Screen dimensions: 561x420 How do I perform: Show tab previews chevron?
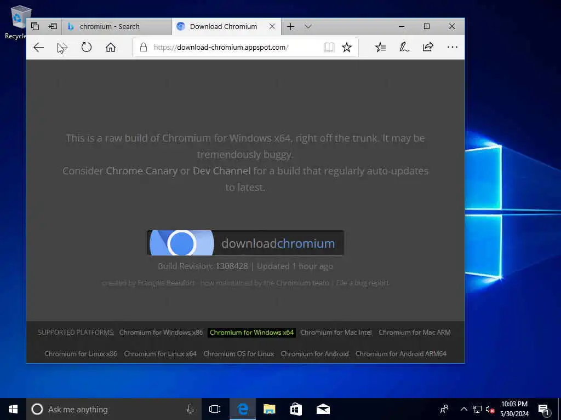308,26
